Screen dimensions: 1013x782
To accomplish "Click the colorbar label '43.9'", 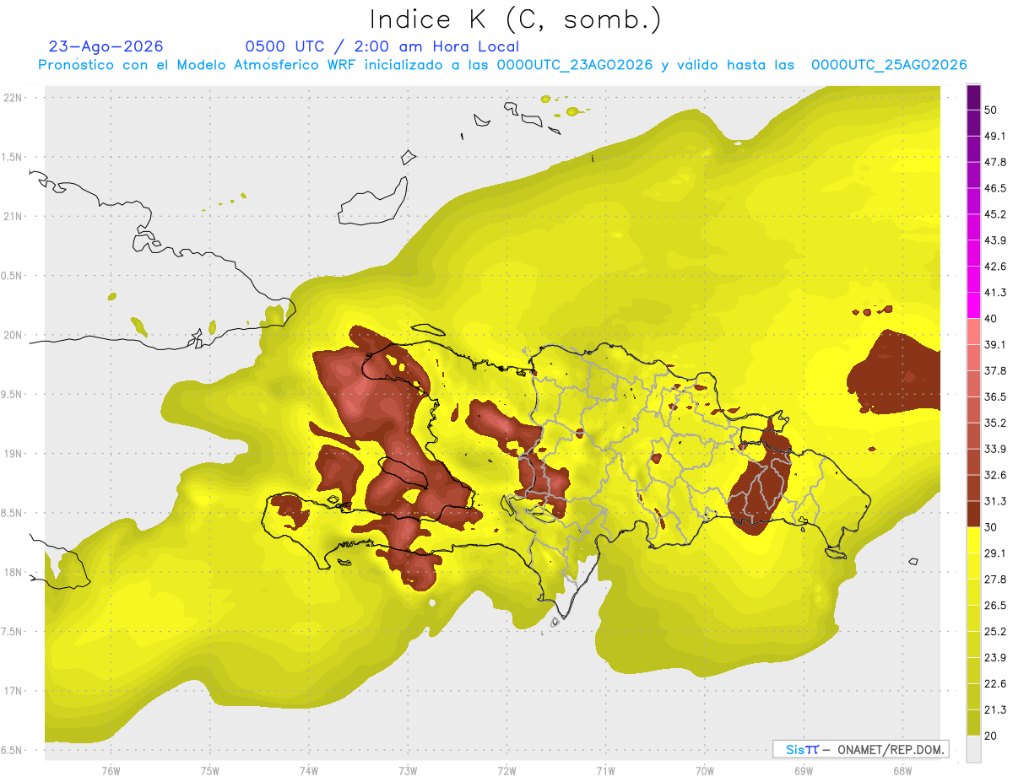I will [x=995, y=240].
